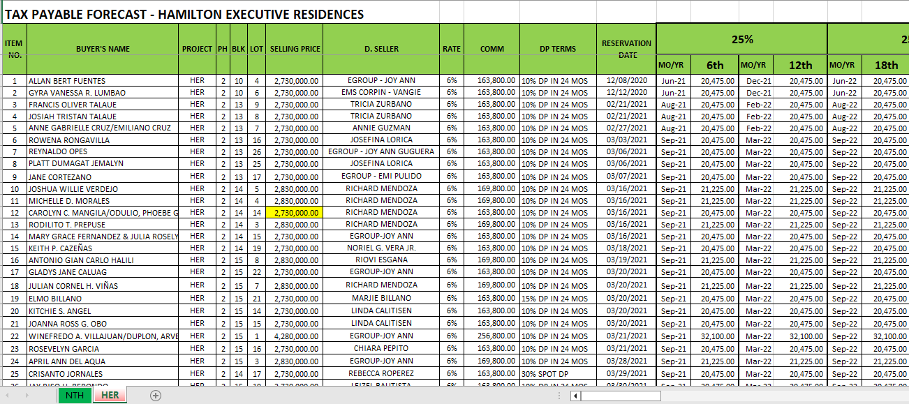Select commission 256,800.00 cell
909x404 pixels.
coord(492,336)
